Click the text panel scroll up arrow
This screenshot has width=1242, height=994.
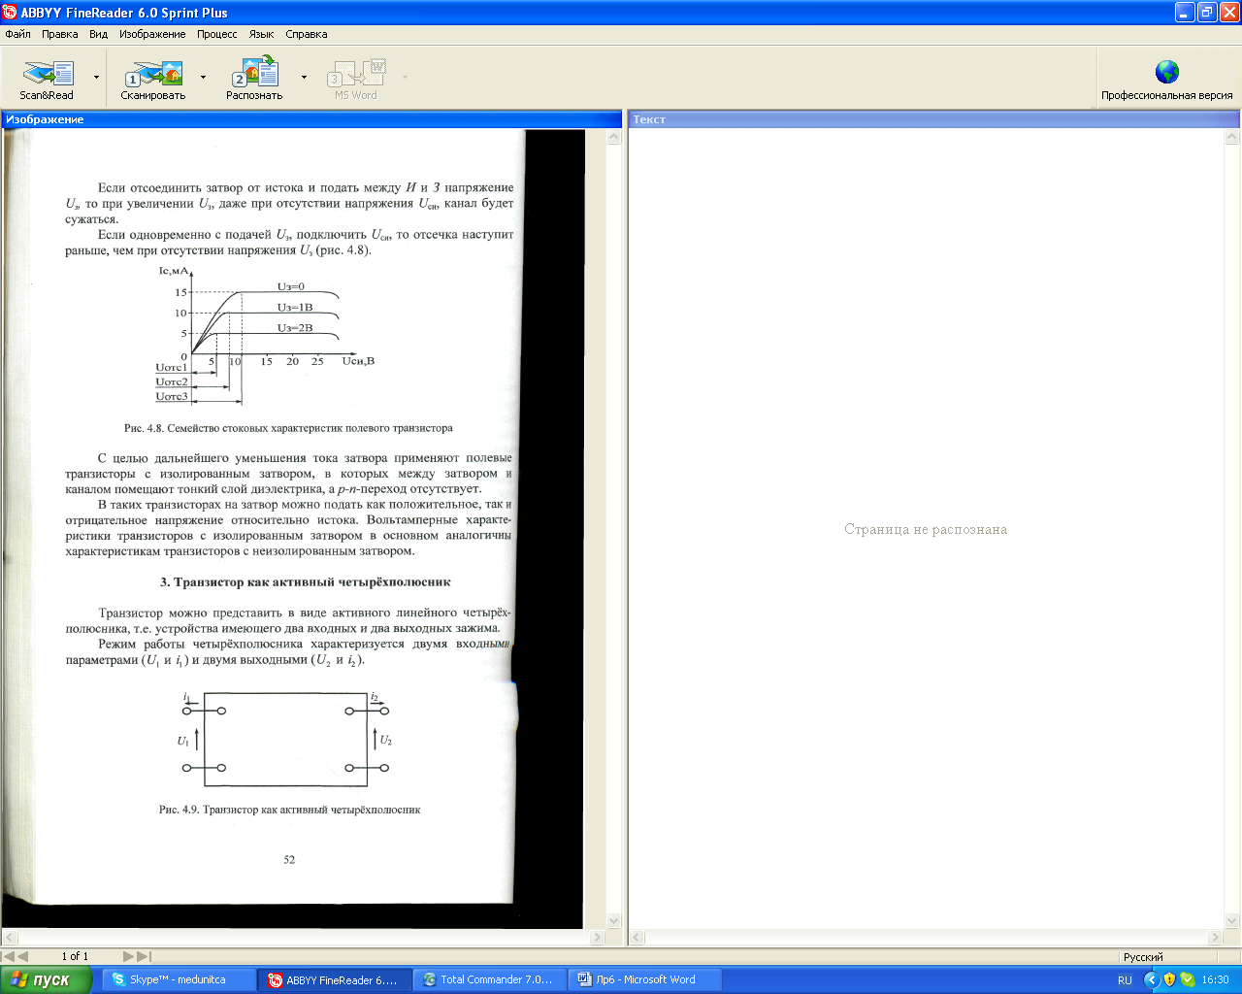pyautogui.click(x=1232, y=138)
